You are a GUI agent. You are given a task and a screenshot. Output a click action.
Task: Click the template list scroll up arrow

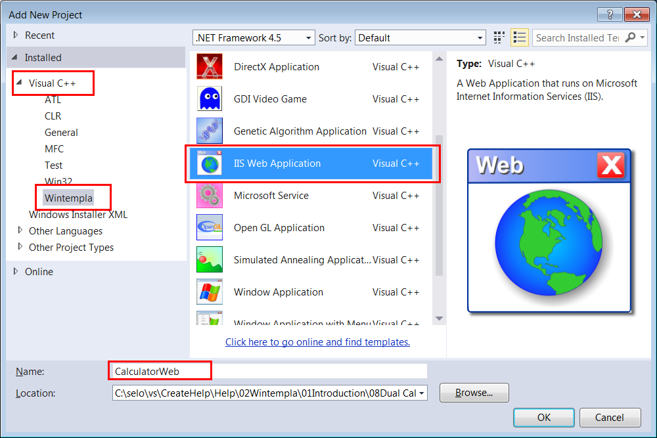(x=439, y=59)
